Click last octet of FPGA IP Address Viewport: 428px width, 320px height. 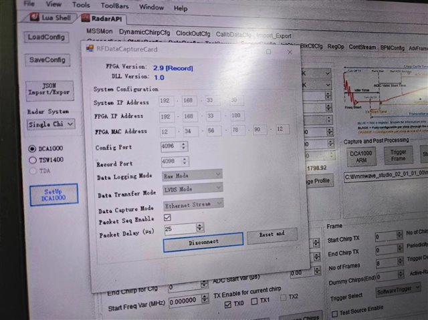point(237,116)
